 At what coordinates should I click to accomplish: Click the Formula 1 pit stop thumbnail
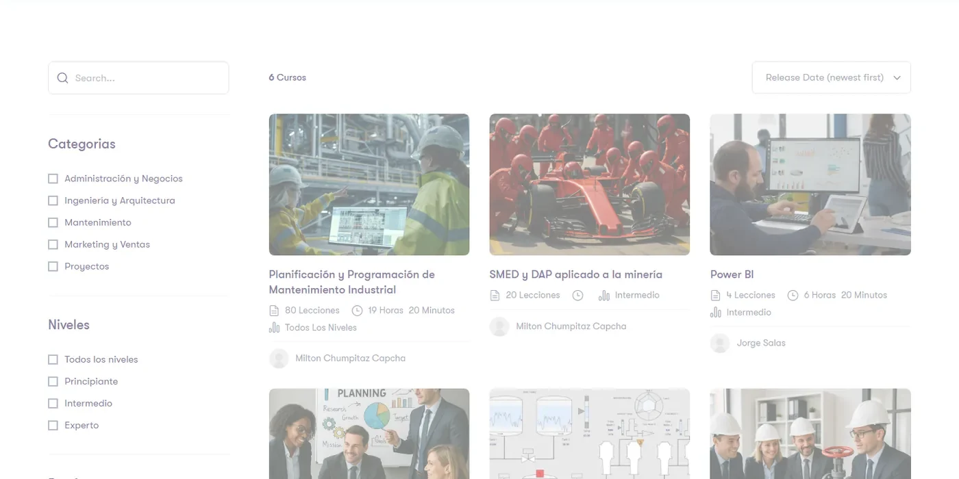tap(590, 185)
